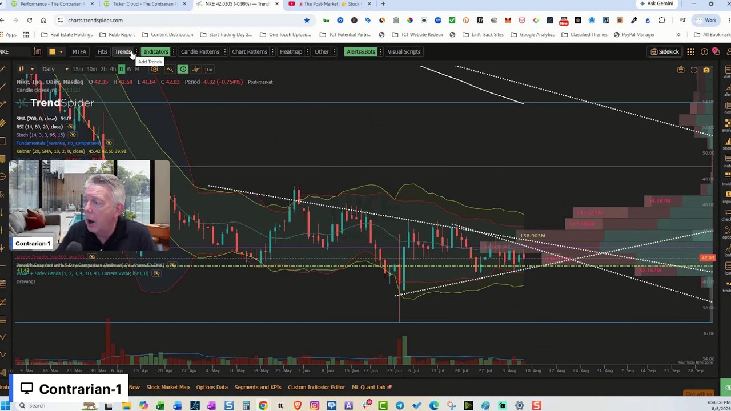
Task: Open Alerts&Bots panel
Action: click(360, 51)
